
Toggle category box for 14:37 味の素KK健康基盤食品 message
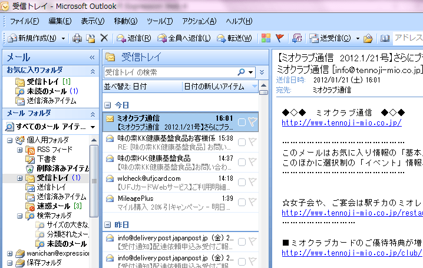[x=242, y=162]
